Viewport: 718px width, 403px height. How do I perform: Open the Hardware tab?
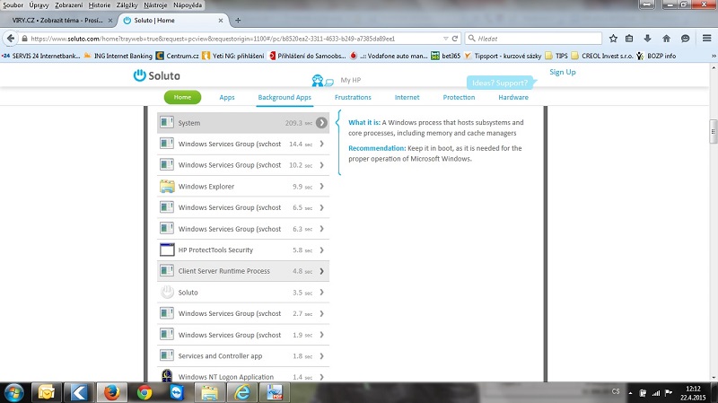tap(513, 97)
